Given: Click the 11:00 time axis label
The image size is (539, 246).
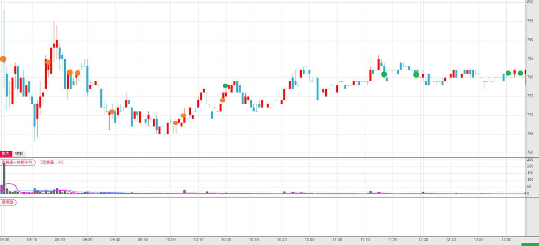Looking at the screenshot, I should coord(337,240).
